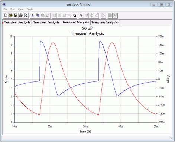
Task: Toggle the grid display toolbar icon
Action: click(54, 15)
